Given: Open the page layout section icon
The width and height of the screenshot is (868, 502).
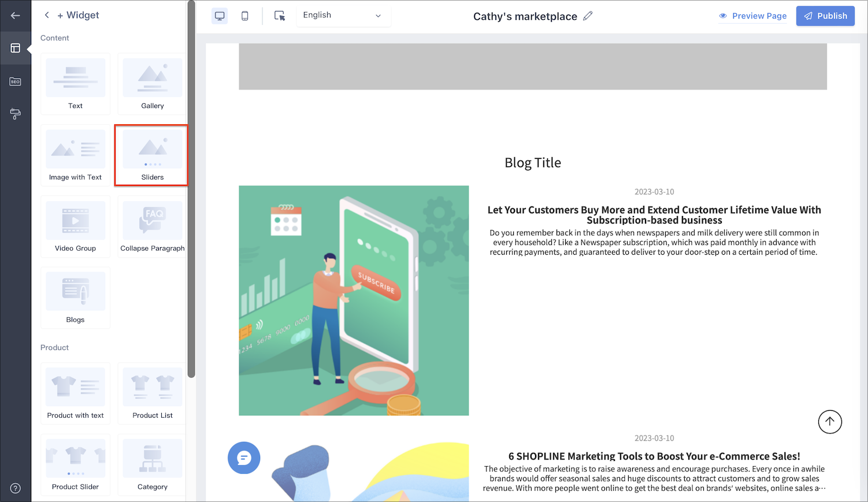Looking at the screenshot, I should pos(16,48).
